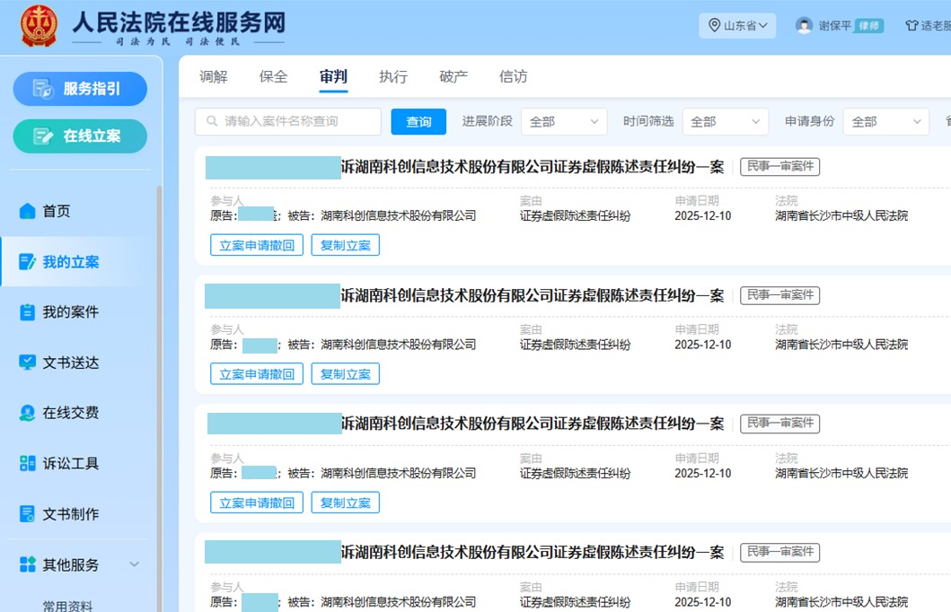The width and height of the screenshot is (951, 612).
Task: Click 复制立案 on the third case
Action: (345, 503)
